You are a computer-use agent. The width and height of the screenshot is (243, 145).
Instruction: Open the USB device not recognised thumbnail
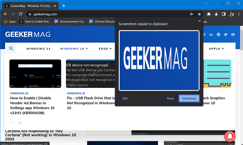click(91, 74)
